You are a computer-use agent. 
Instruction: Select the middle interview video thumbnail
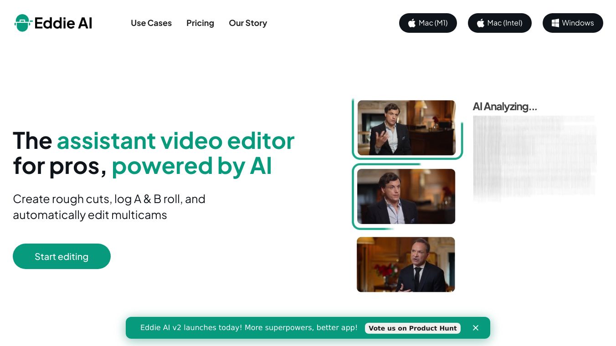coord(406,196)
